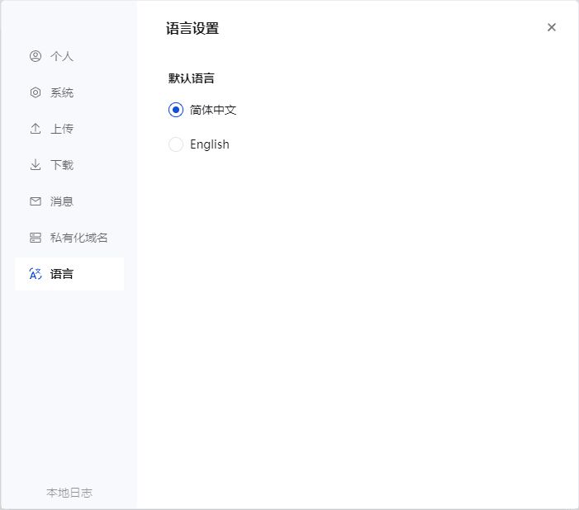
Task: Click the 语言 text label in sidebar
Action: [62, 274]
